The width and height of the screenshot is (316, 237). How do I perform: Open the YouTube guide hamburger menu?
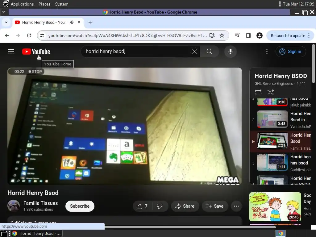(11, 52)
